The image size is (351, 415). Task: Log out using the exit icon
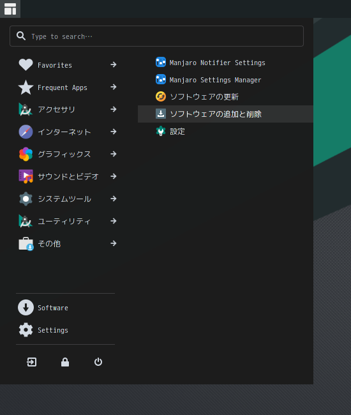32,362
